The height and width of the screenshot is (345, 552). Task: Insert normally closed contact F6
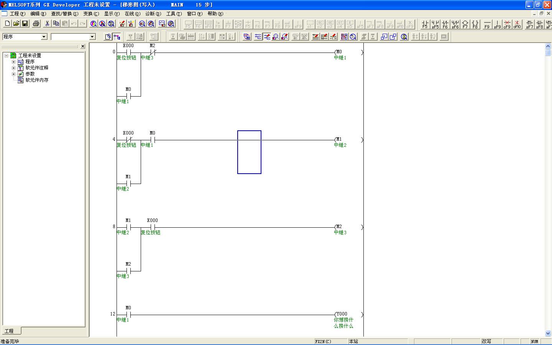click(x=445, y=24)
